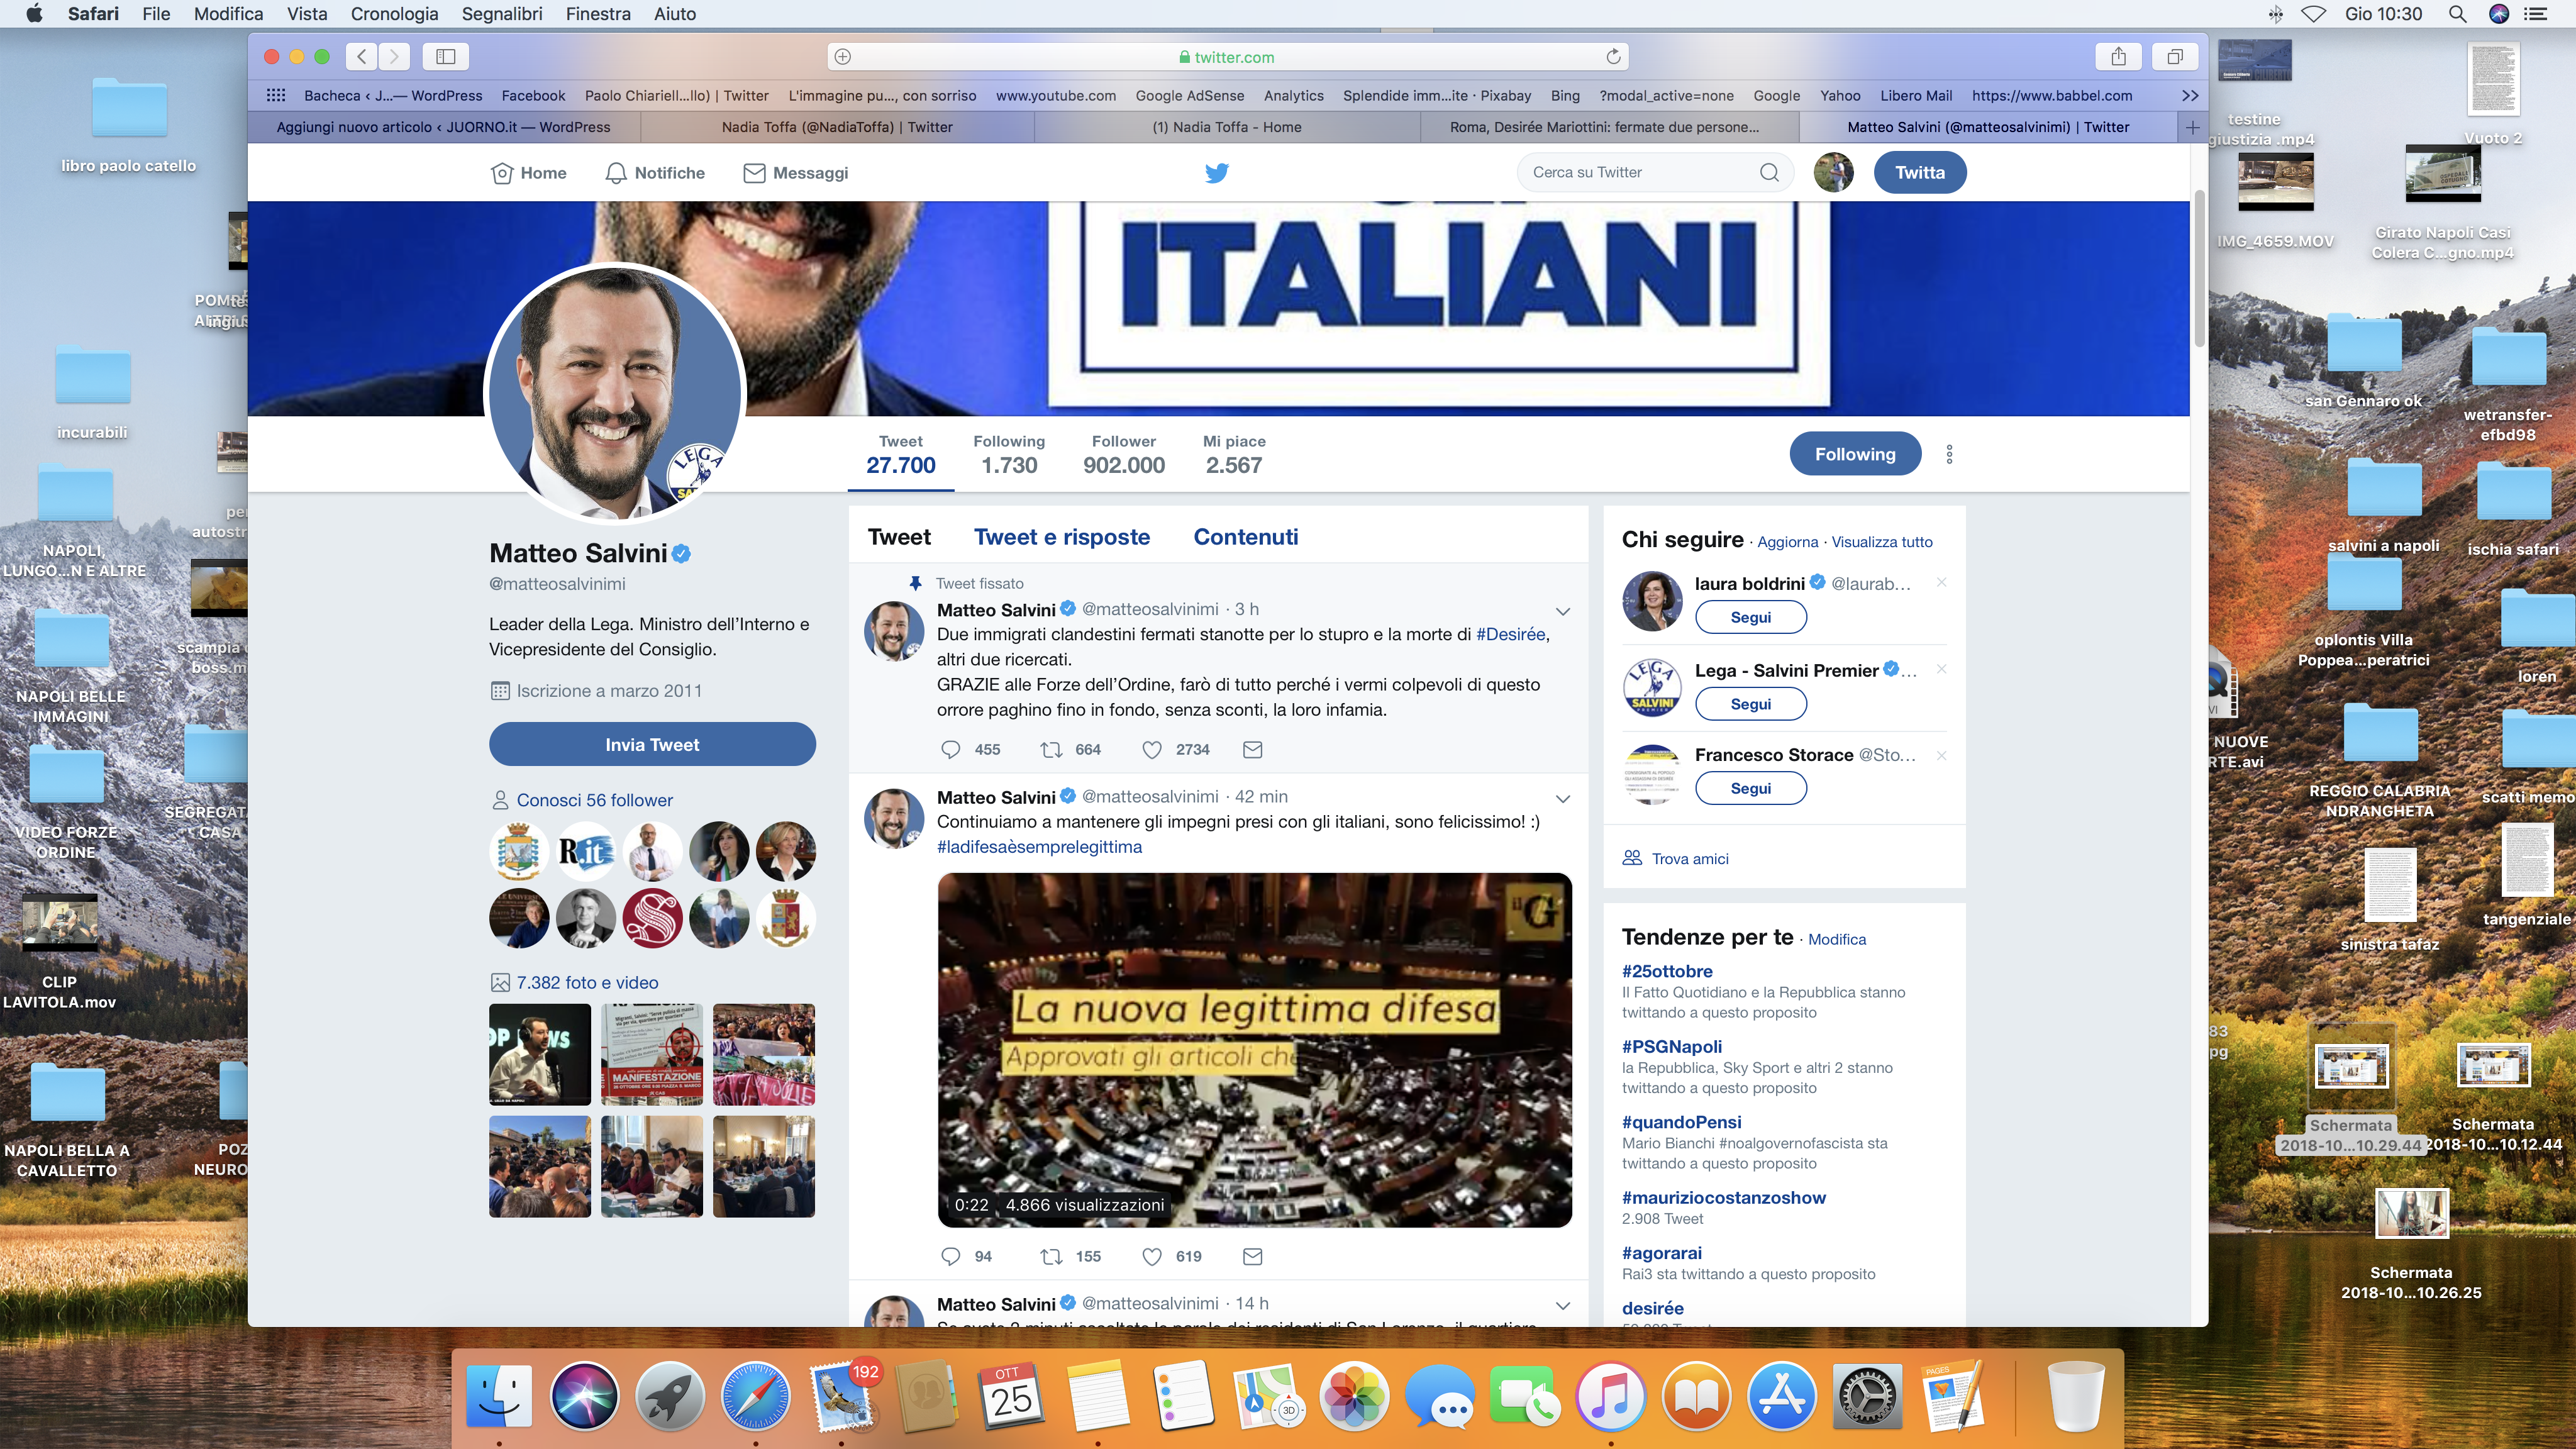Click the blue Twitta button
This screenshot has width=2576, height=1449.
(1920, 172)
